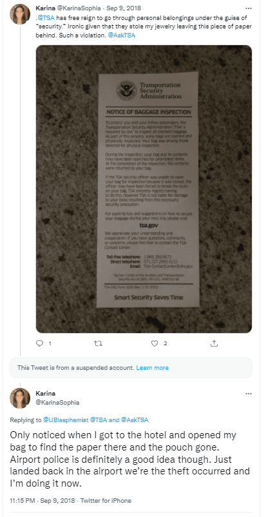The height and width of the screenshot is (517, 266).
Task: Open the @AskTSA mention in first tweet
Action: [122, 35]
